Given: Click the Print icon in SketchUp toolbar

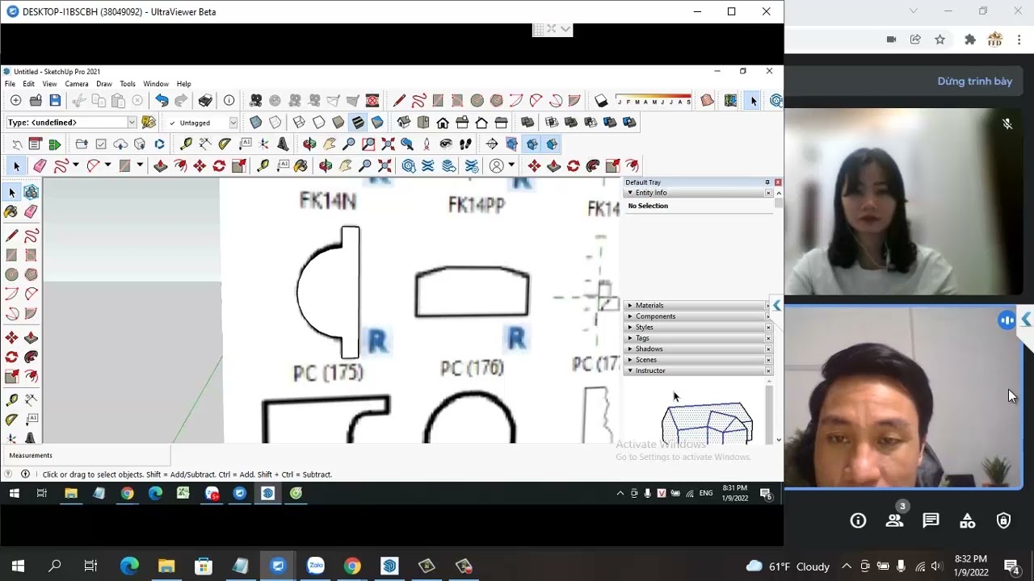Looking at the screenshot, I should pyautogui.click(x=205, y=101).
